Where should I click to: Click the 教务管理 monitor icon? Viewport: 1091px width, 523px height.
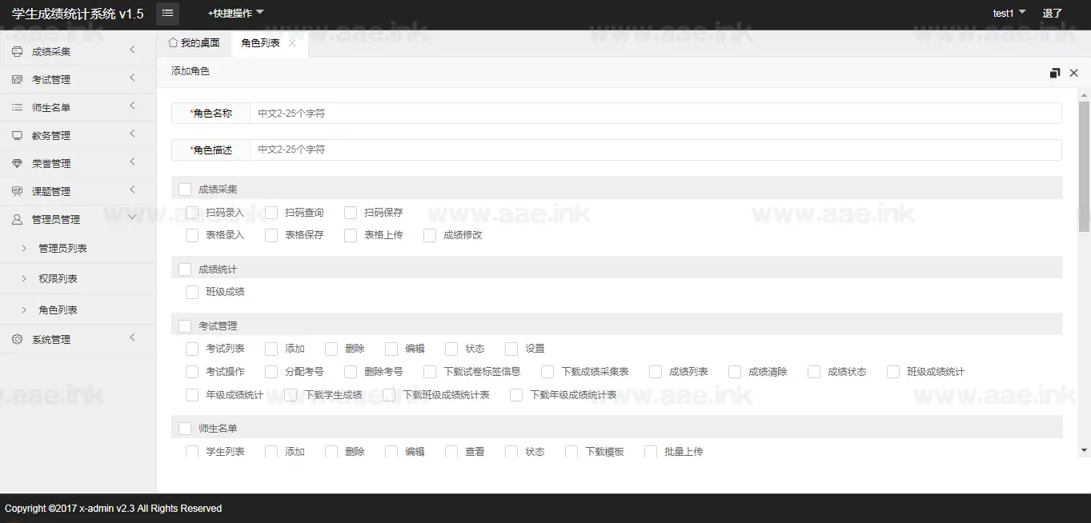[18, 135]
